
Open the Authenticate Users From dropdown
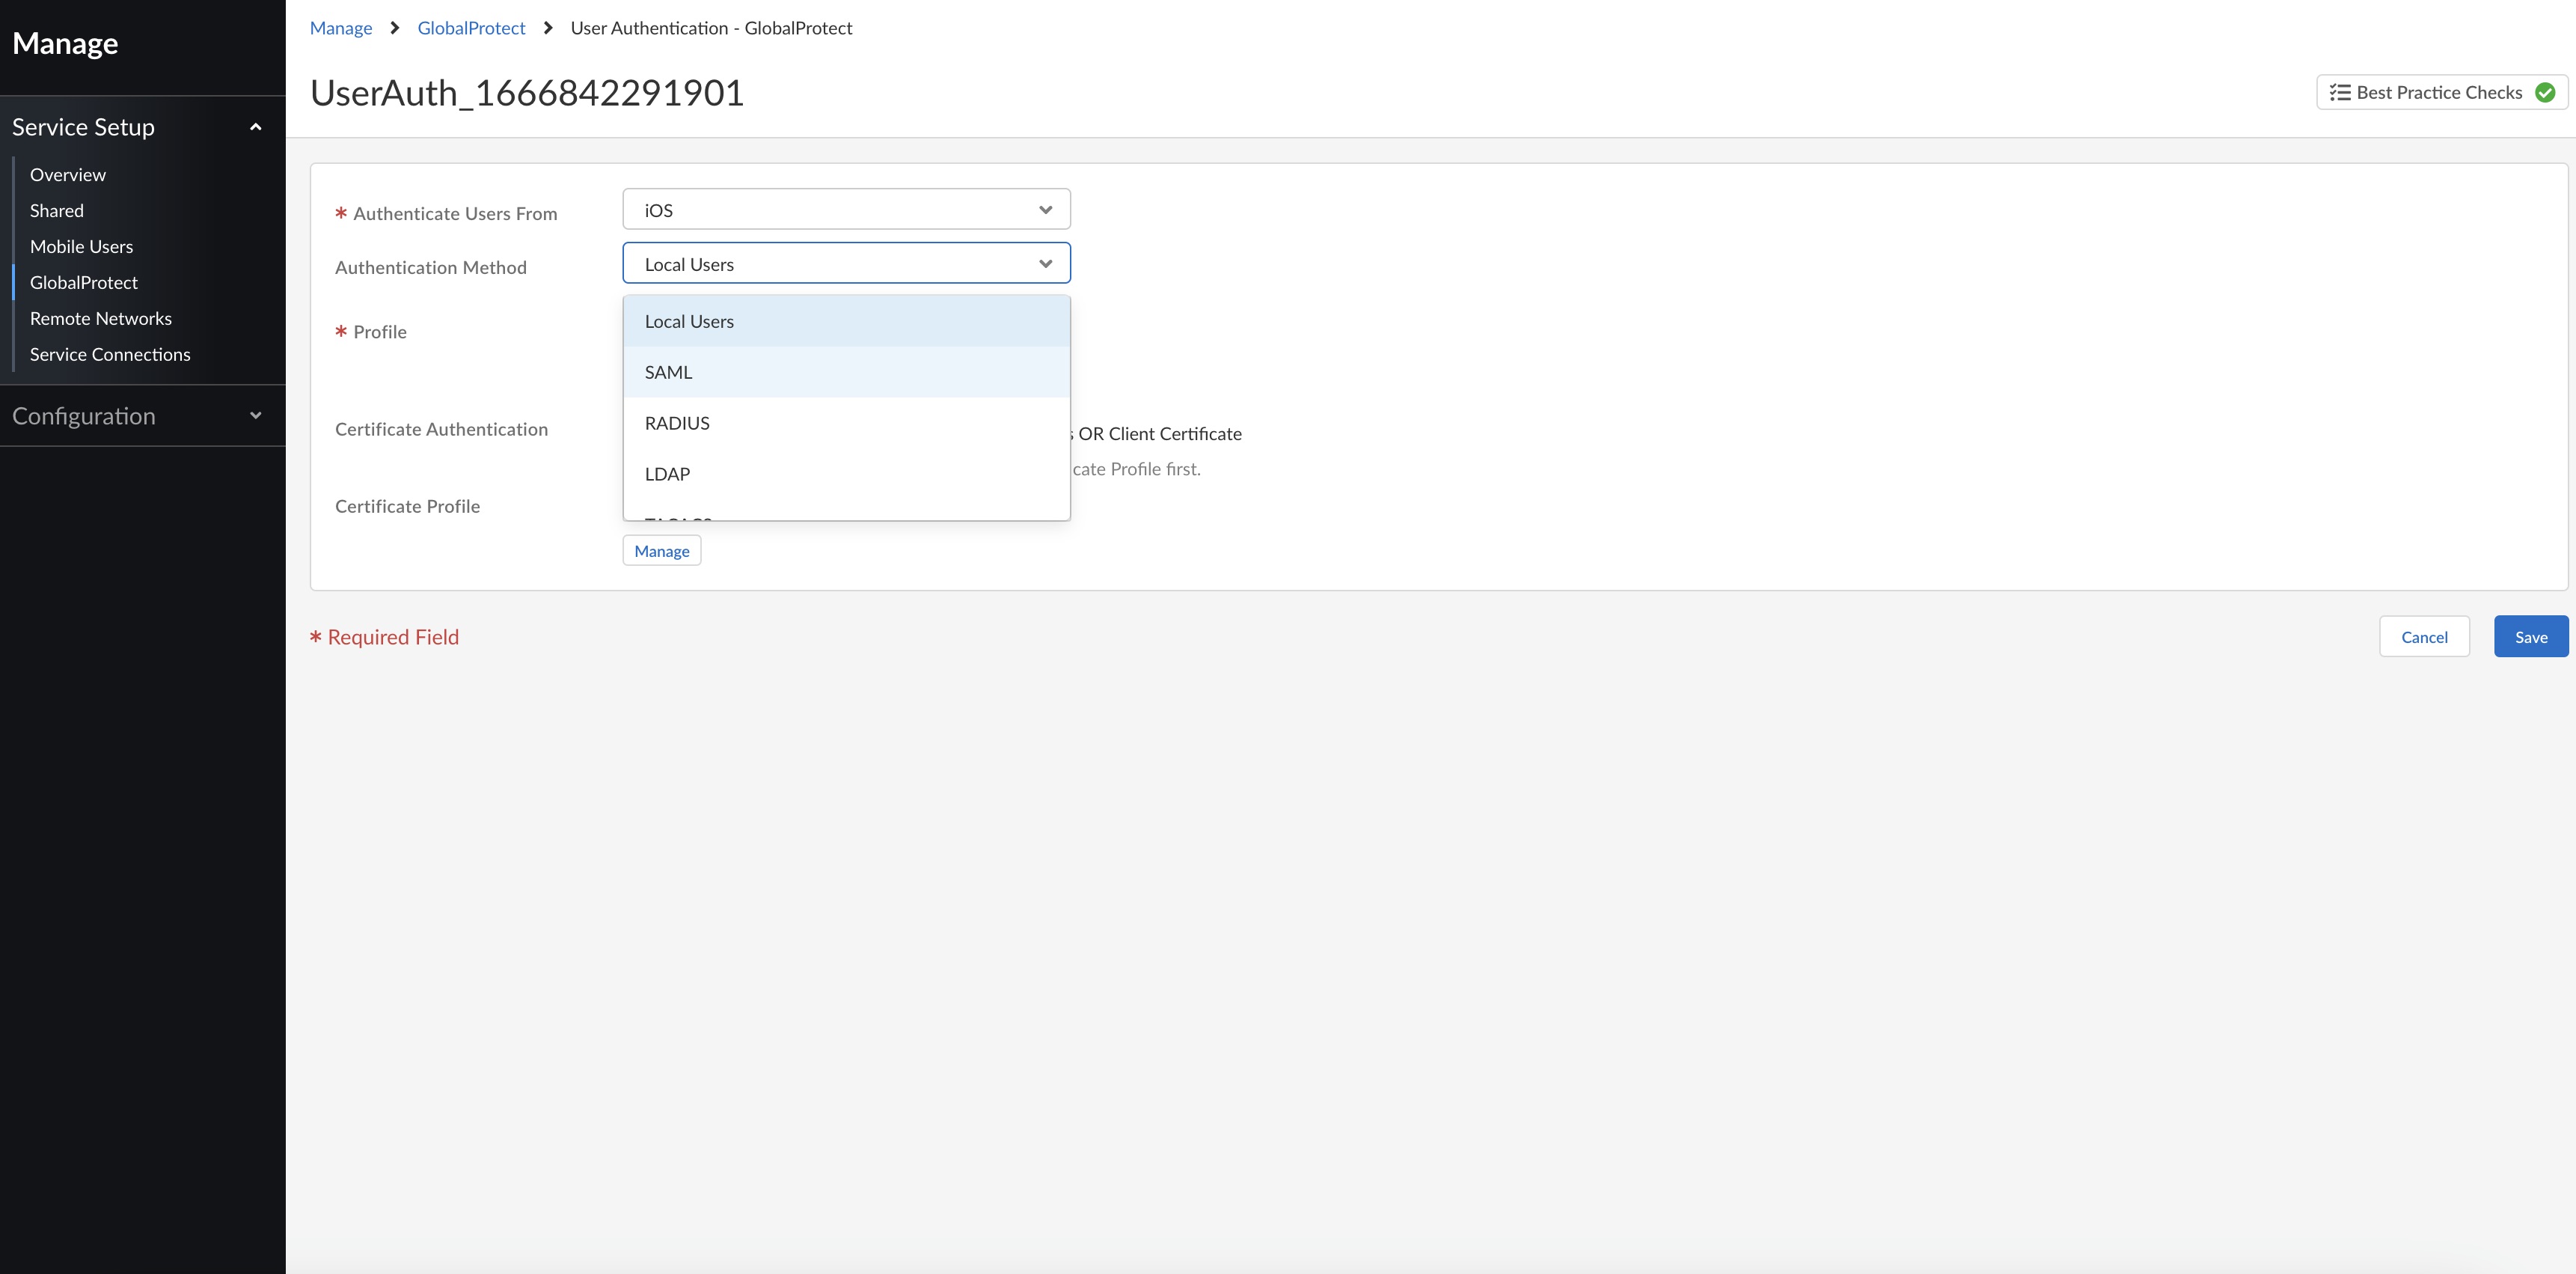click(x=845, y=209)
